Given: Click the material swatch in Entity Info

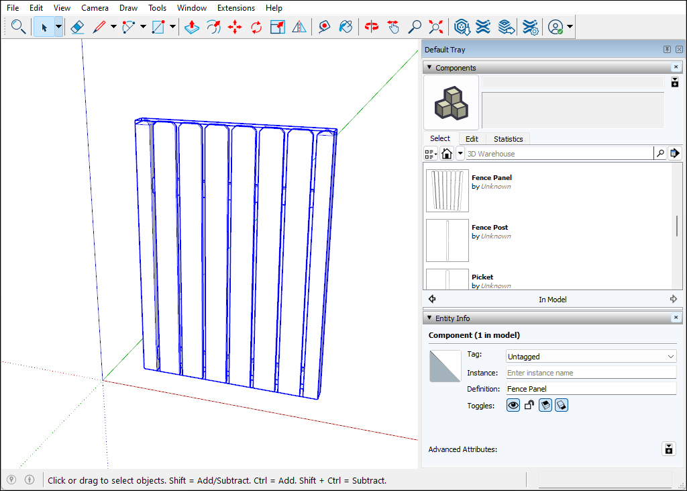Looking at the screenshot, I should [445, 366].
